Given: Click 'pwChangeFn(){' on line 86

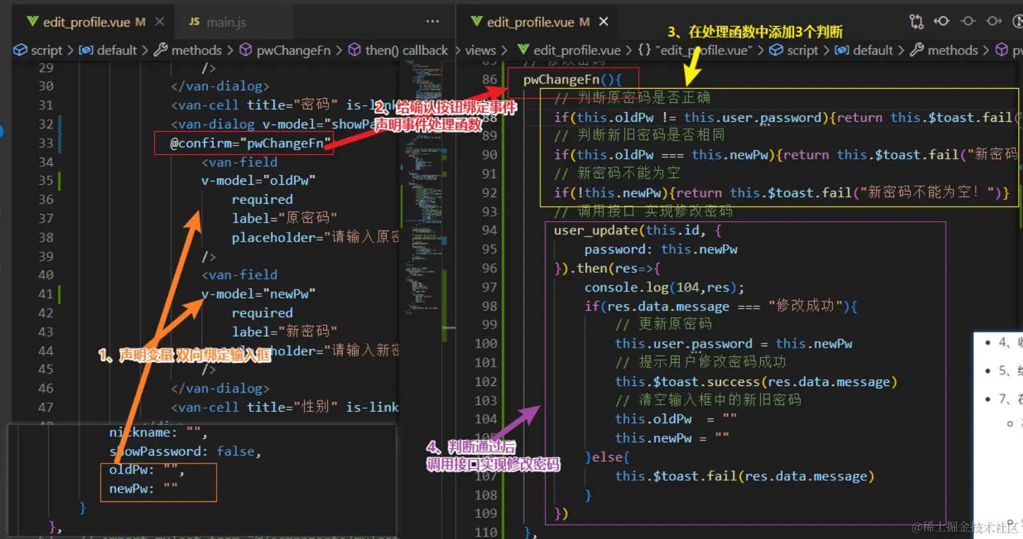Looking at the screenshot, I should [572, 79].
